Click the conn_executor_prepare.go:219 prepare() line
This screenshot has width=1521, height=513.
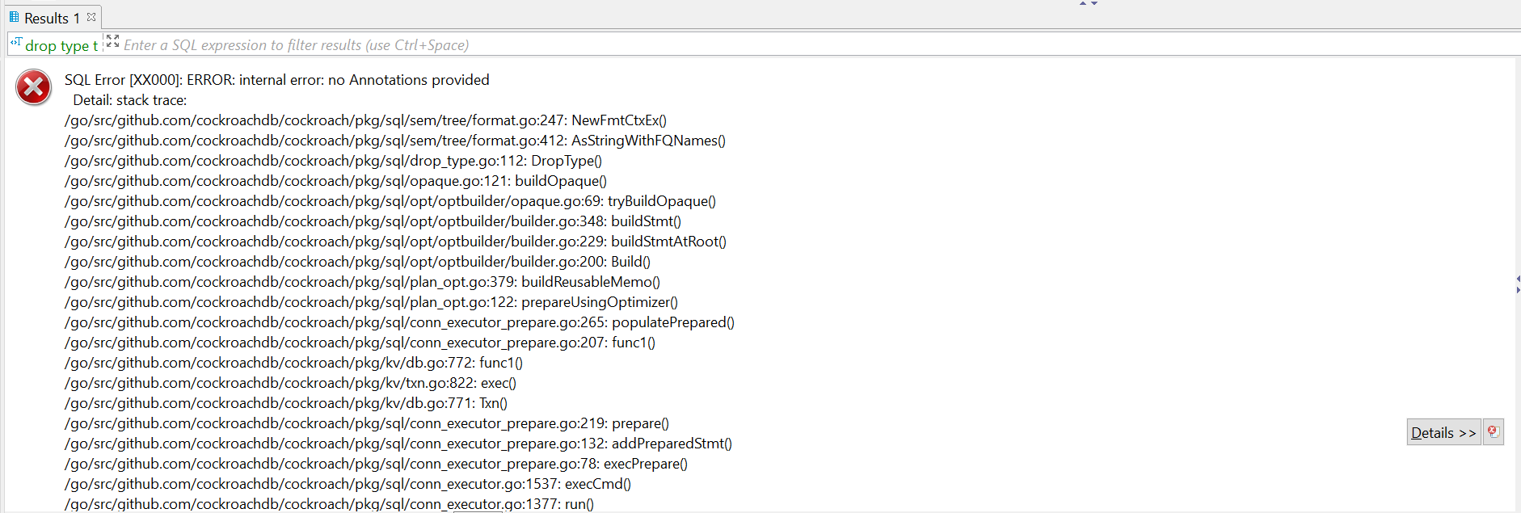pyautogui.click(x=367, y=423)
